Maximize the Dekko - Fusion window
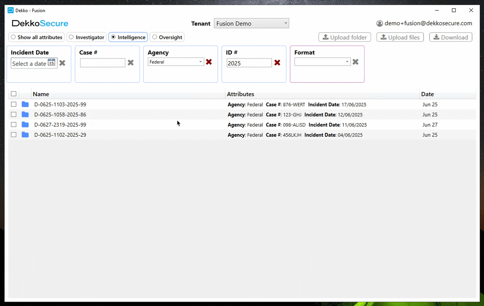This screenshot has height=306, width=484. pos(454,11)
